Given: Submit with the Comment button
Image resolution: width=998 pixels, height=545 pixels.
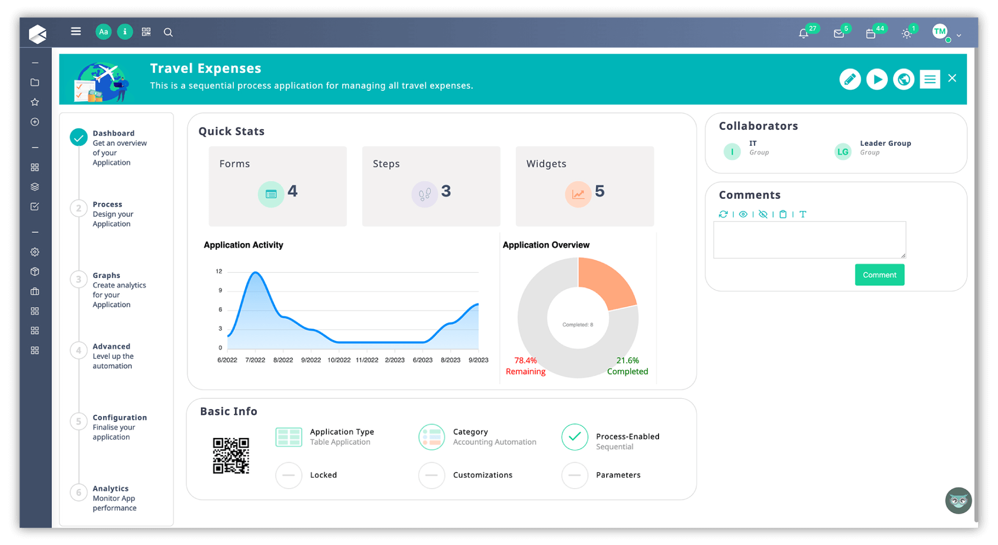Looking at the screenshot, I should pos(879,275).
